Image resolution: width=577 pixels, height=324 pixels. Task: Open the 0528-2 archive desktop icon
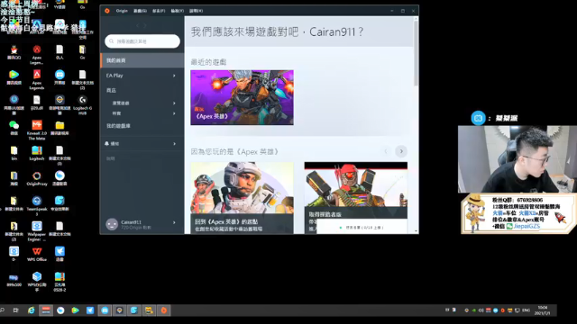(60, 282)
